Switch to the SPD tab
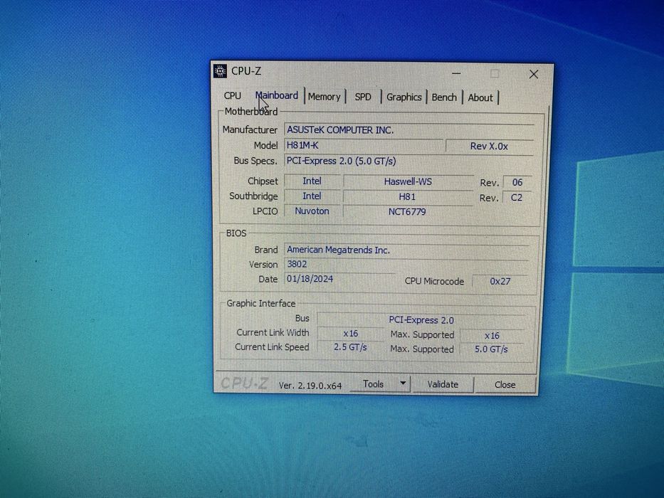The image size is (664, 498). tap(363, 97)
